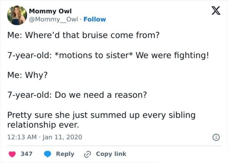228x163 pixels.
Task: Click the 347 likes count
Action: (26, 154)
